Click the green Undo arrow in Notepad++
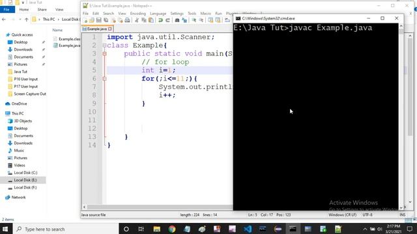Viewport: 417px width, 234px height. pos(160,20)
